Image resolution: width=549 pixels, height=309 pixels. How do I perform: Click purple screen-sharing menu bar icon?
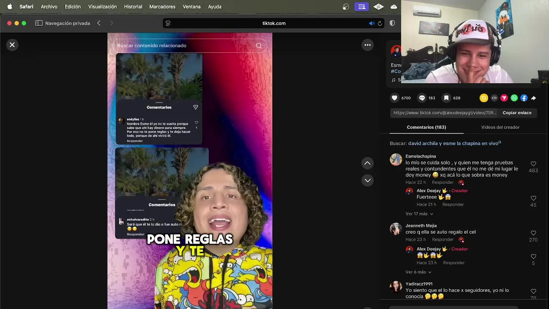pyautogui.click(x=362, y=6)
